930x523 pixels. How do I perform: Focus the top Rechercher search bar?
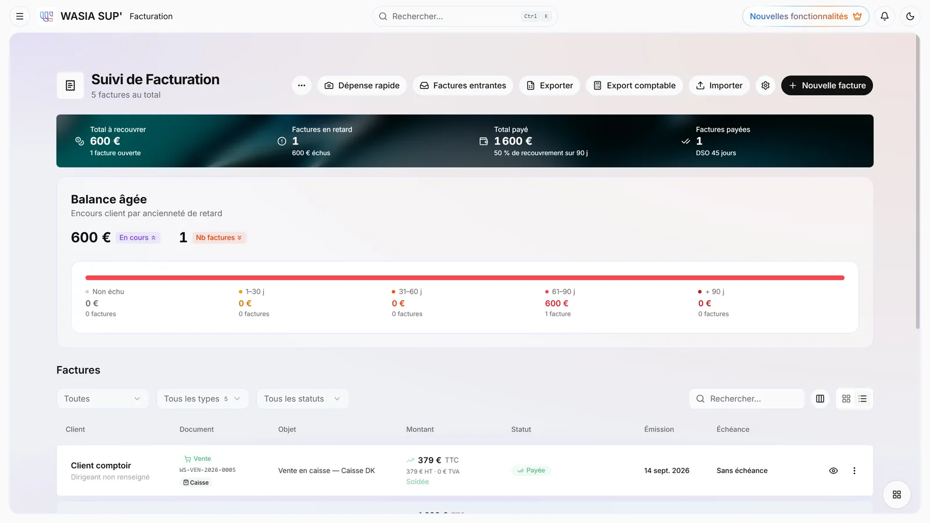(x=465, y=16)
